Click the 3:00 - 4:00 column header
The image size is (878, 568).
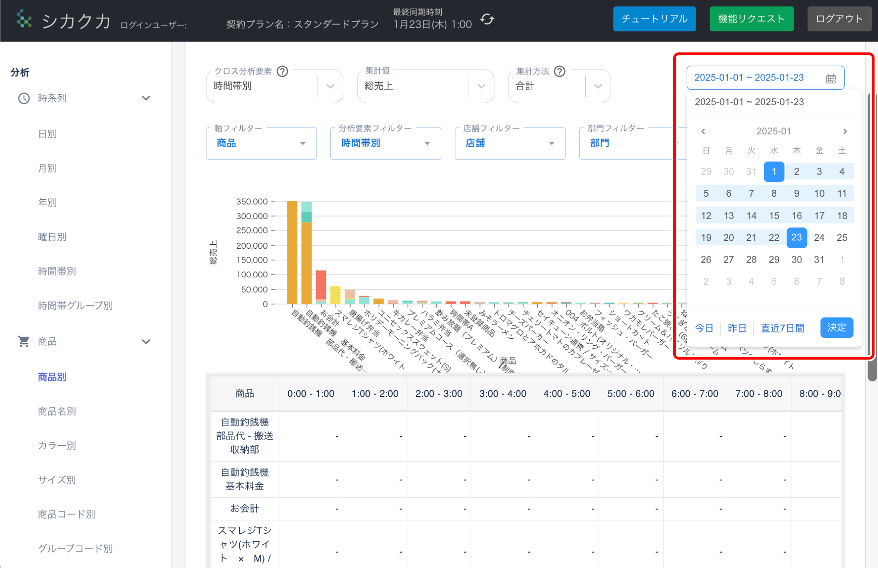click(x=503, y=393)
